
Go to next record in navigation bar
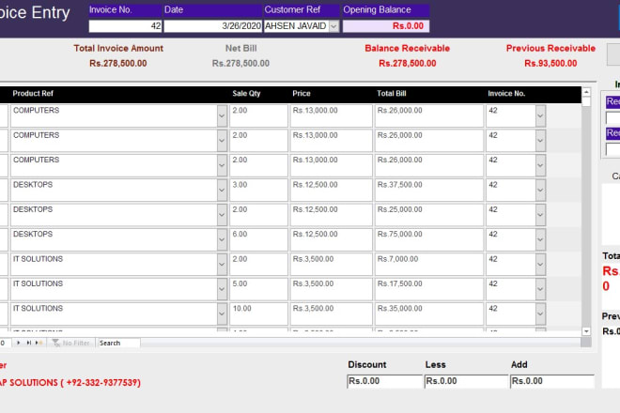[19, 343]
